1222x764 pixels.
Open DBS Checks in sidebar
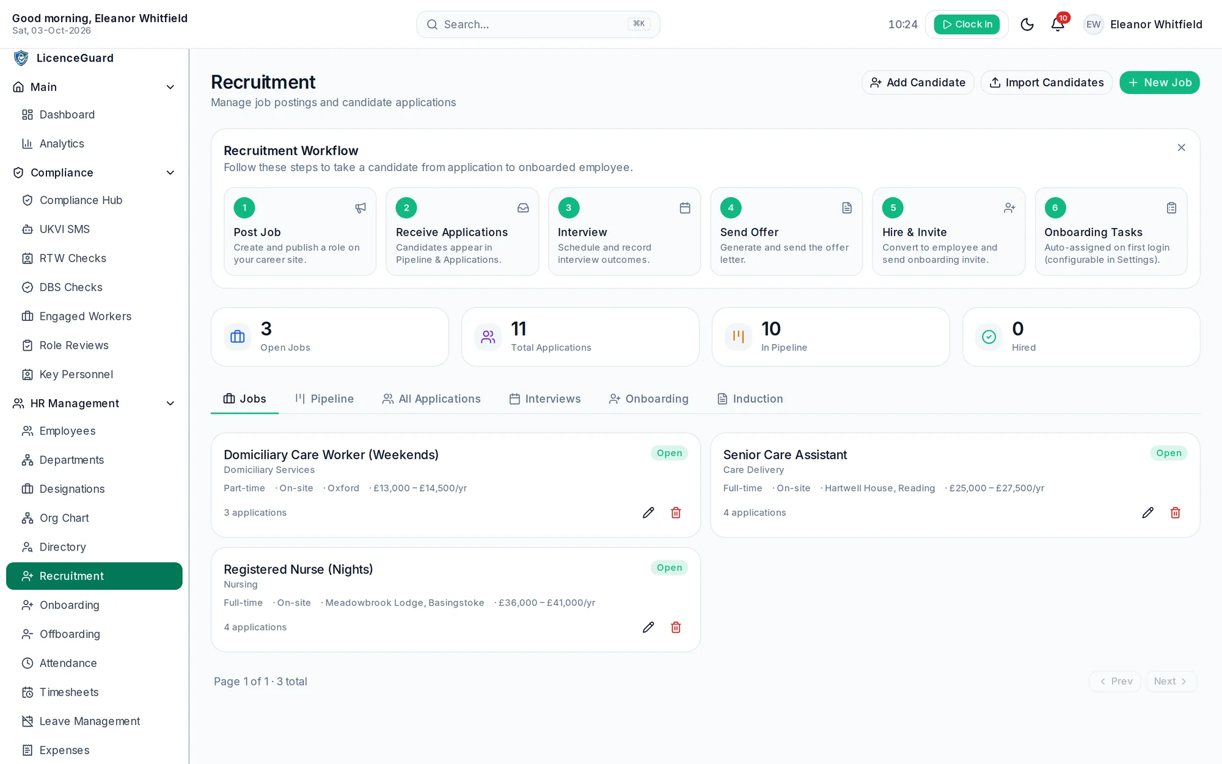click(95, 287)
